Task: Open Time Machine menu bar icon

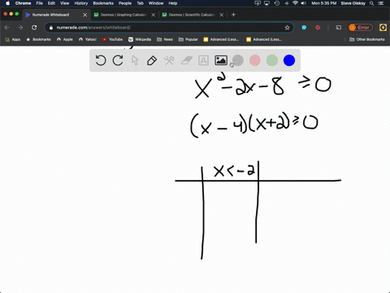Action: click(277, 3)
